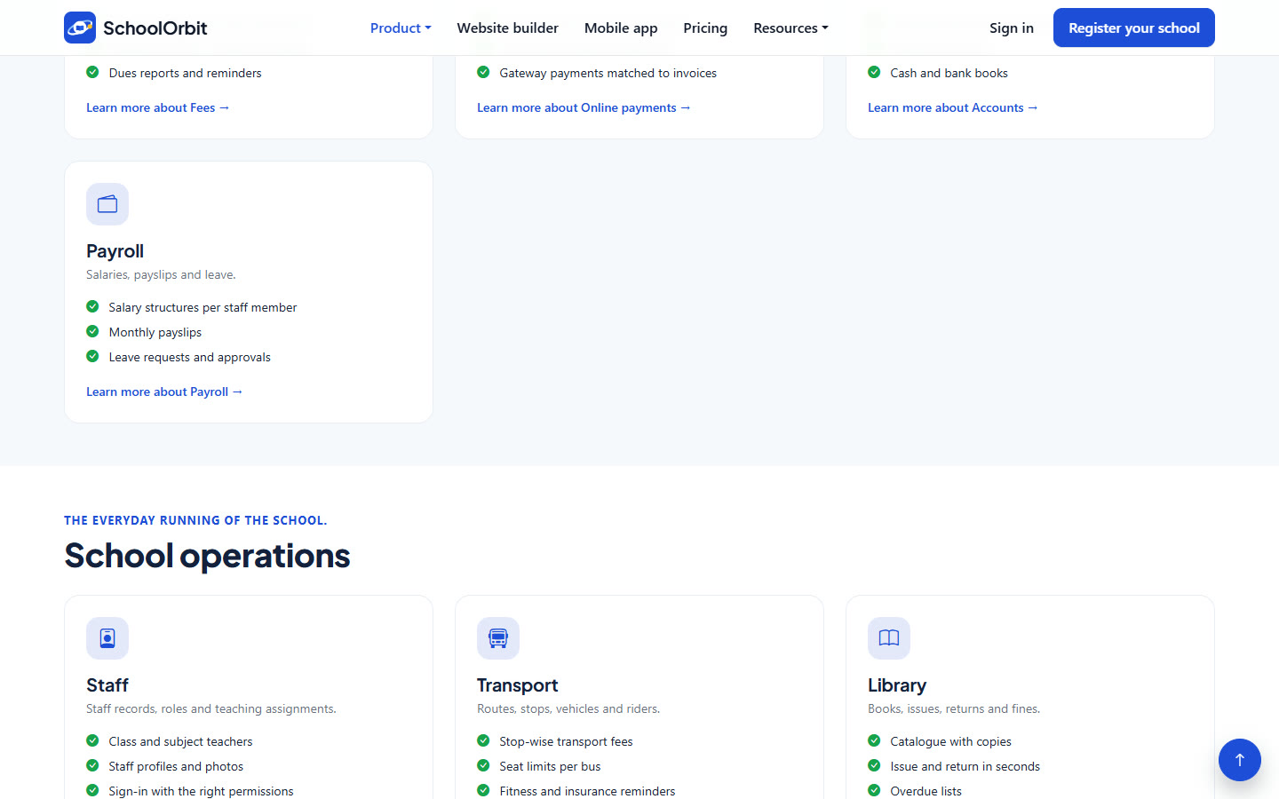1279x799 pixels.
Task: Go to the Mobile app page
Action: 621,28
